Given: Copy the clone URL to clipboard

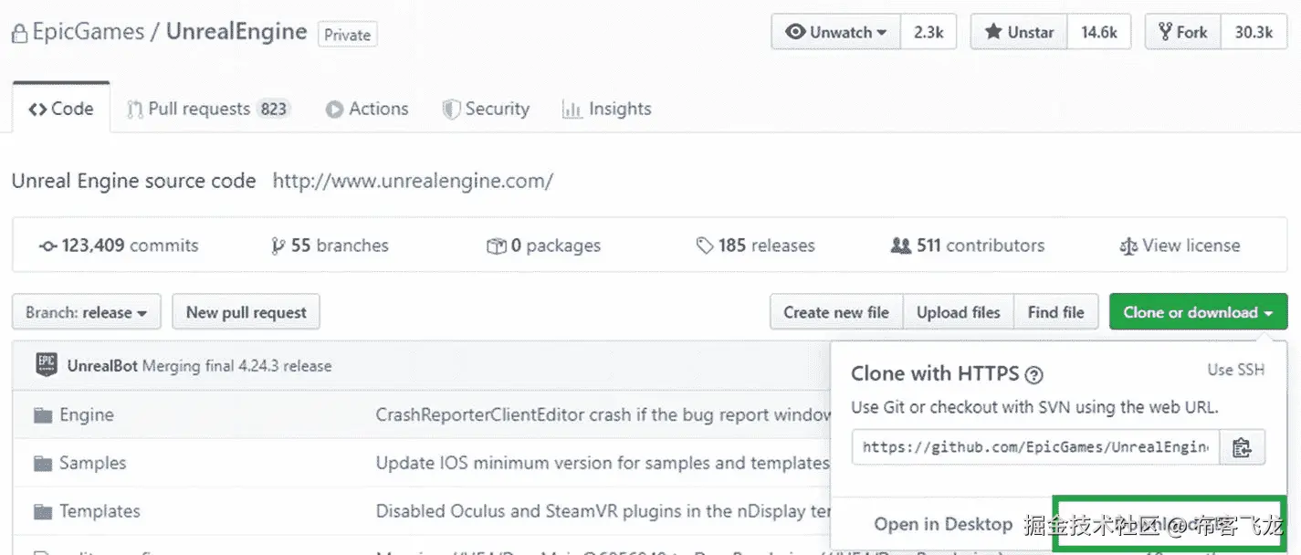Looking at the screenshot, I should click(1242, 447).
